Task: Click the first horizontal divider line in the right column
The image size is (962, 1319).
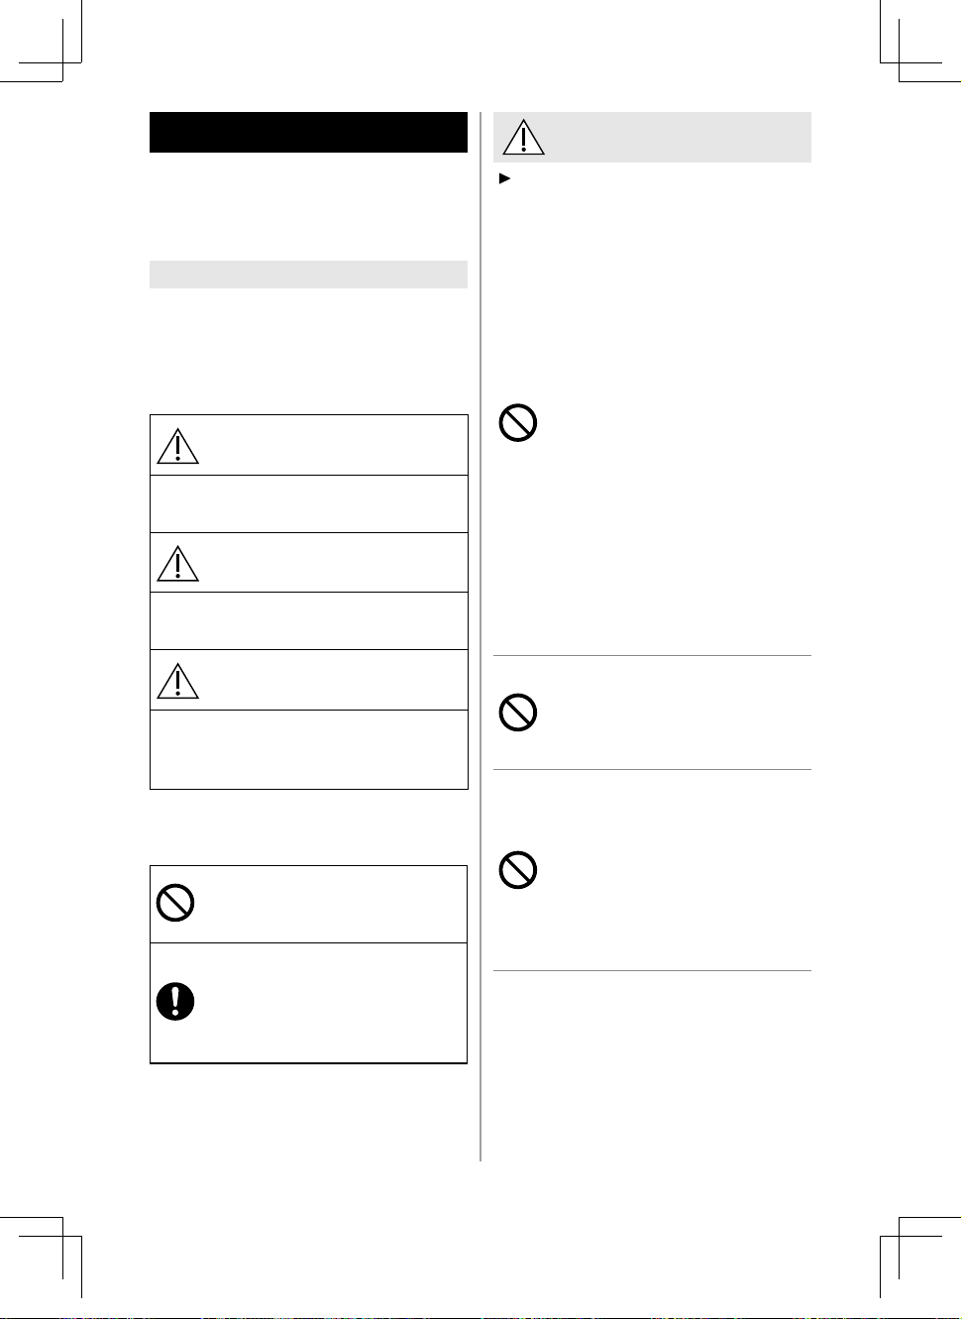Action: coord(652,655)
